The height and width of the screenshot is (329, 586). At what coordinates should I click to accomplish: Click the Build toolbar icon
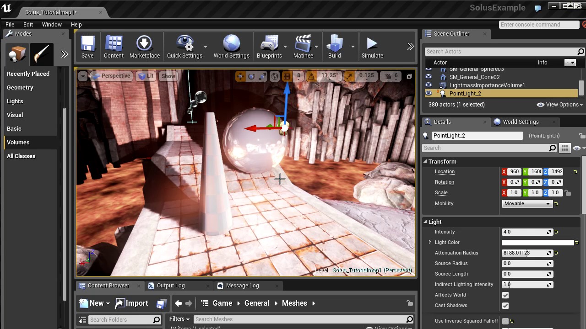click(x=334, y=47)
